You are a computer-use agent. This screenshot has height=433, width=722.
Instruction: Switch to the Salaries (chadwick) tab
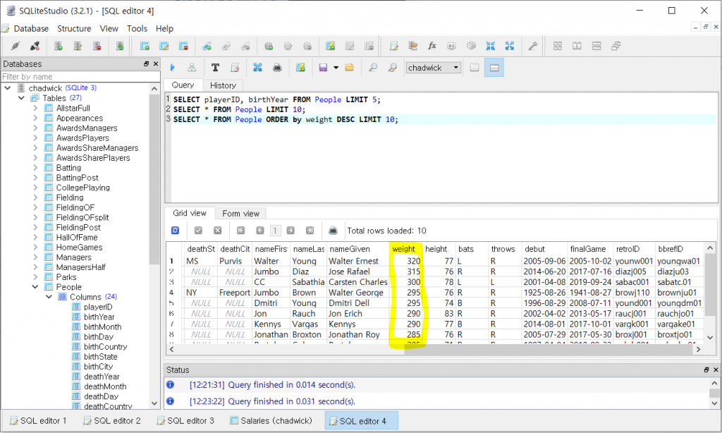[271, 420]
